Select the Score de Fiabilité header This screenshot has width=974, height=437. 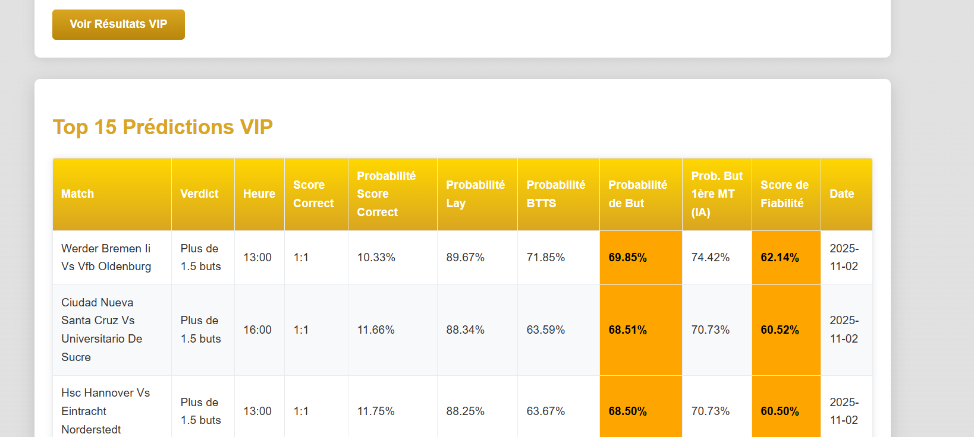pos(787,194)
